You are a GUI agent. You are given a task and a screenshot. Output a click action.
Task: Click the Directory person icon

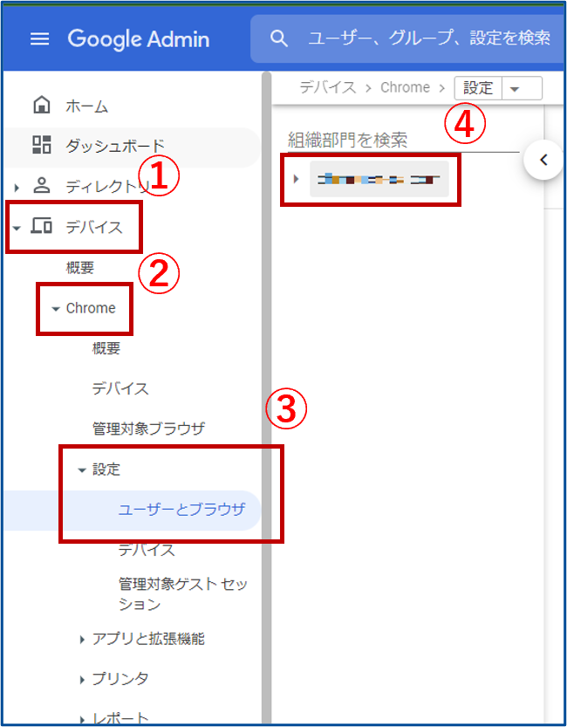click(42, 185)
